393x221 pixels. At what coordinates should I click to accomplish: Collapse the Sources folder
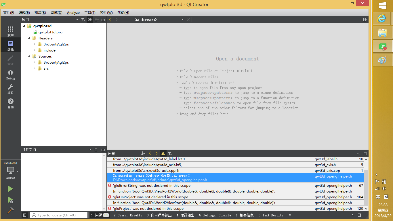coord(29,56)
